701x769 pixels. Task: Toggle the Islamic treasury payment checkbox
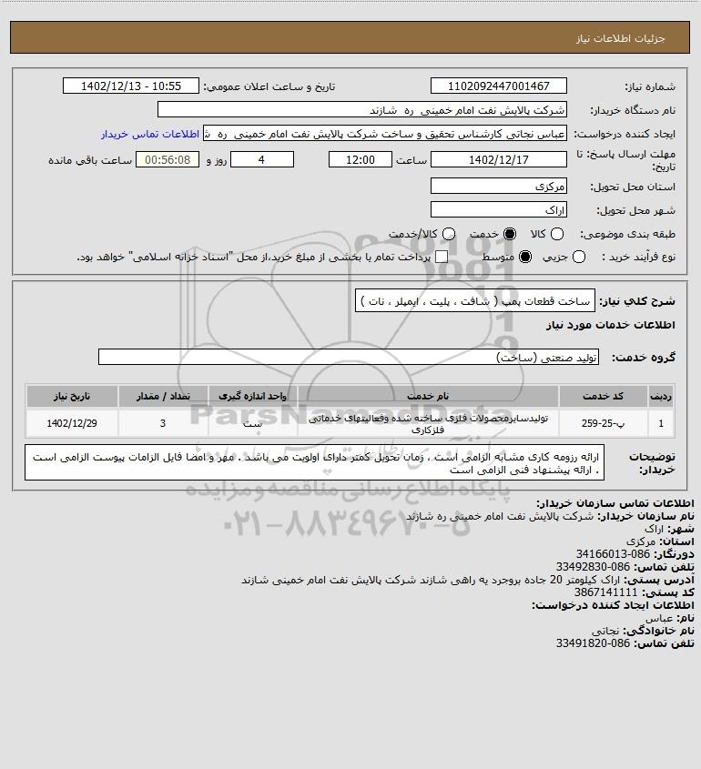pos(442,257)
